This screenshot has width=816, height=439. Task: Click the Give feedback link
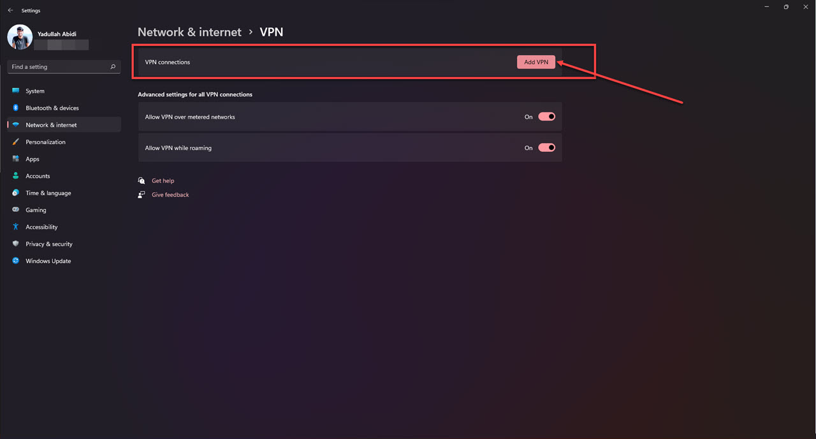[x=170, y=195]
